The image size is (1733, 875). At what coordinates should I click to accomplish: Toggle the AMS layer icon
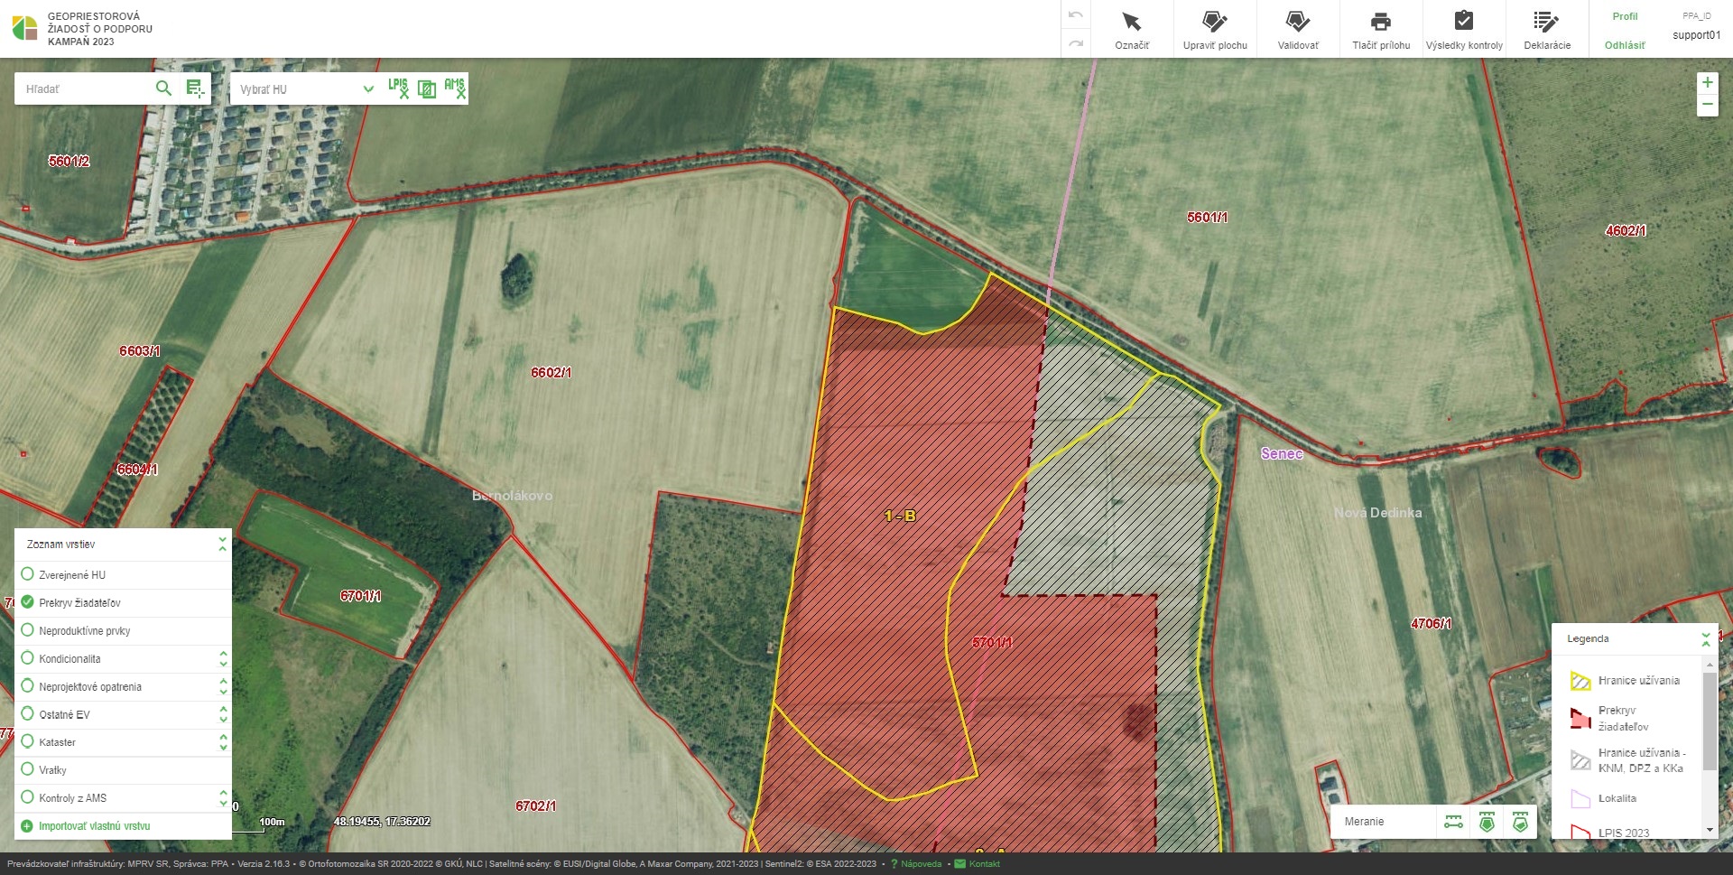click(x=454, y=88)
